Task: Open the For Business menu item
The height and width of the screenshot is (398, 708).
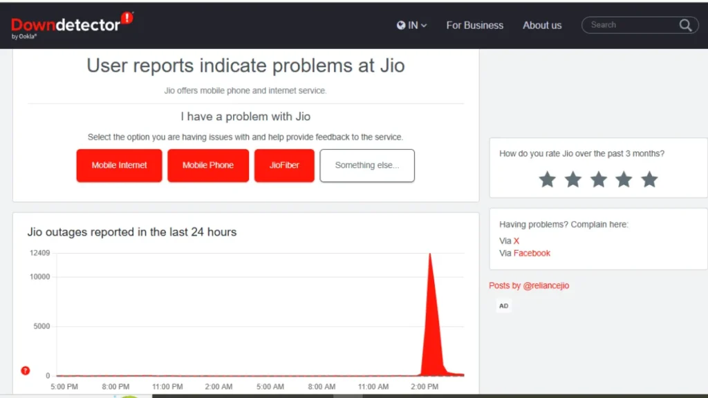Action: [474, 26]
